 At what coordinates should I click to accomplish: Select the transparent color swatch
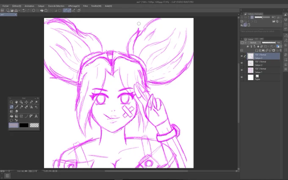click(34, 125)
